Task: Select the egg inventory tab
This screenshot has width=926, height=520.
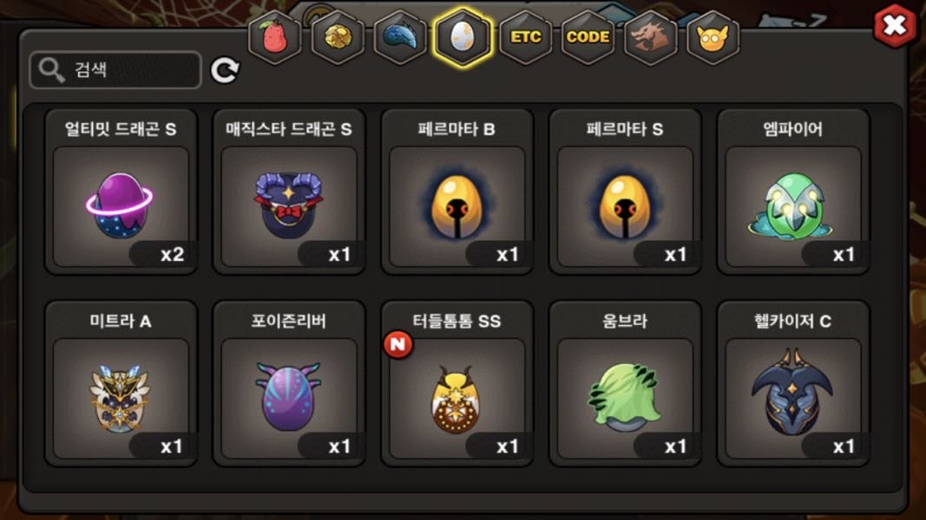Action: [x=463, y=37]
